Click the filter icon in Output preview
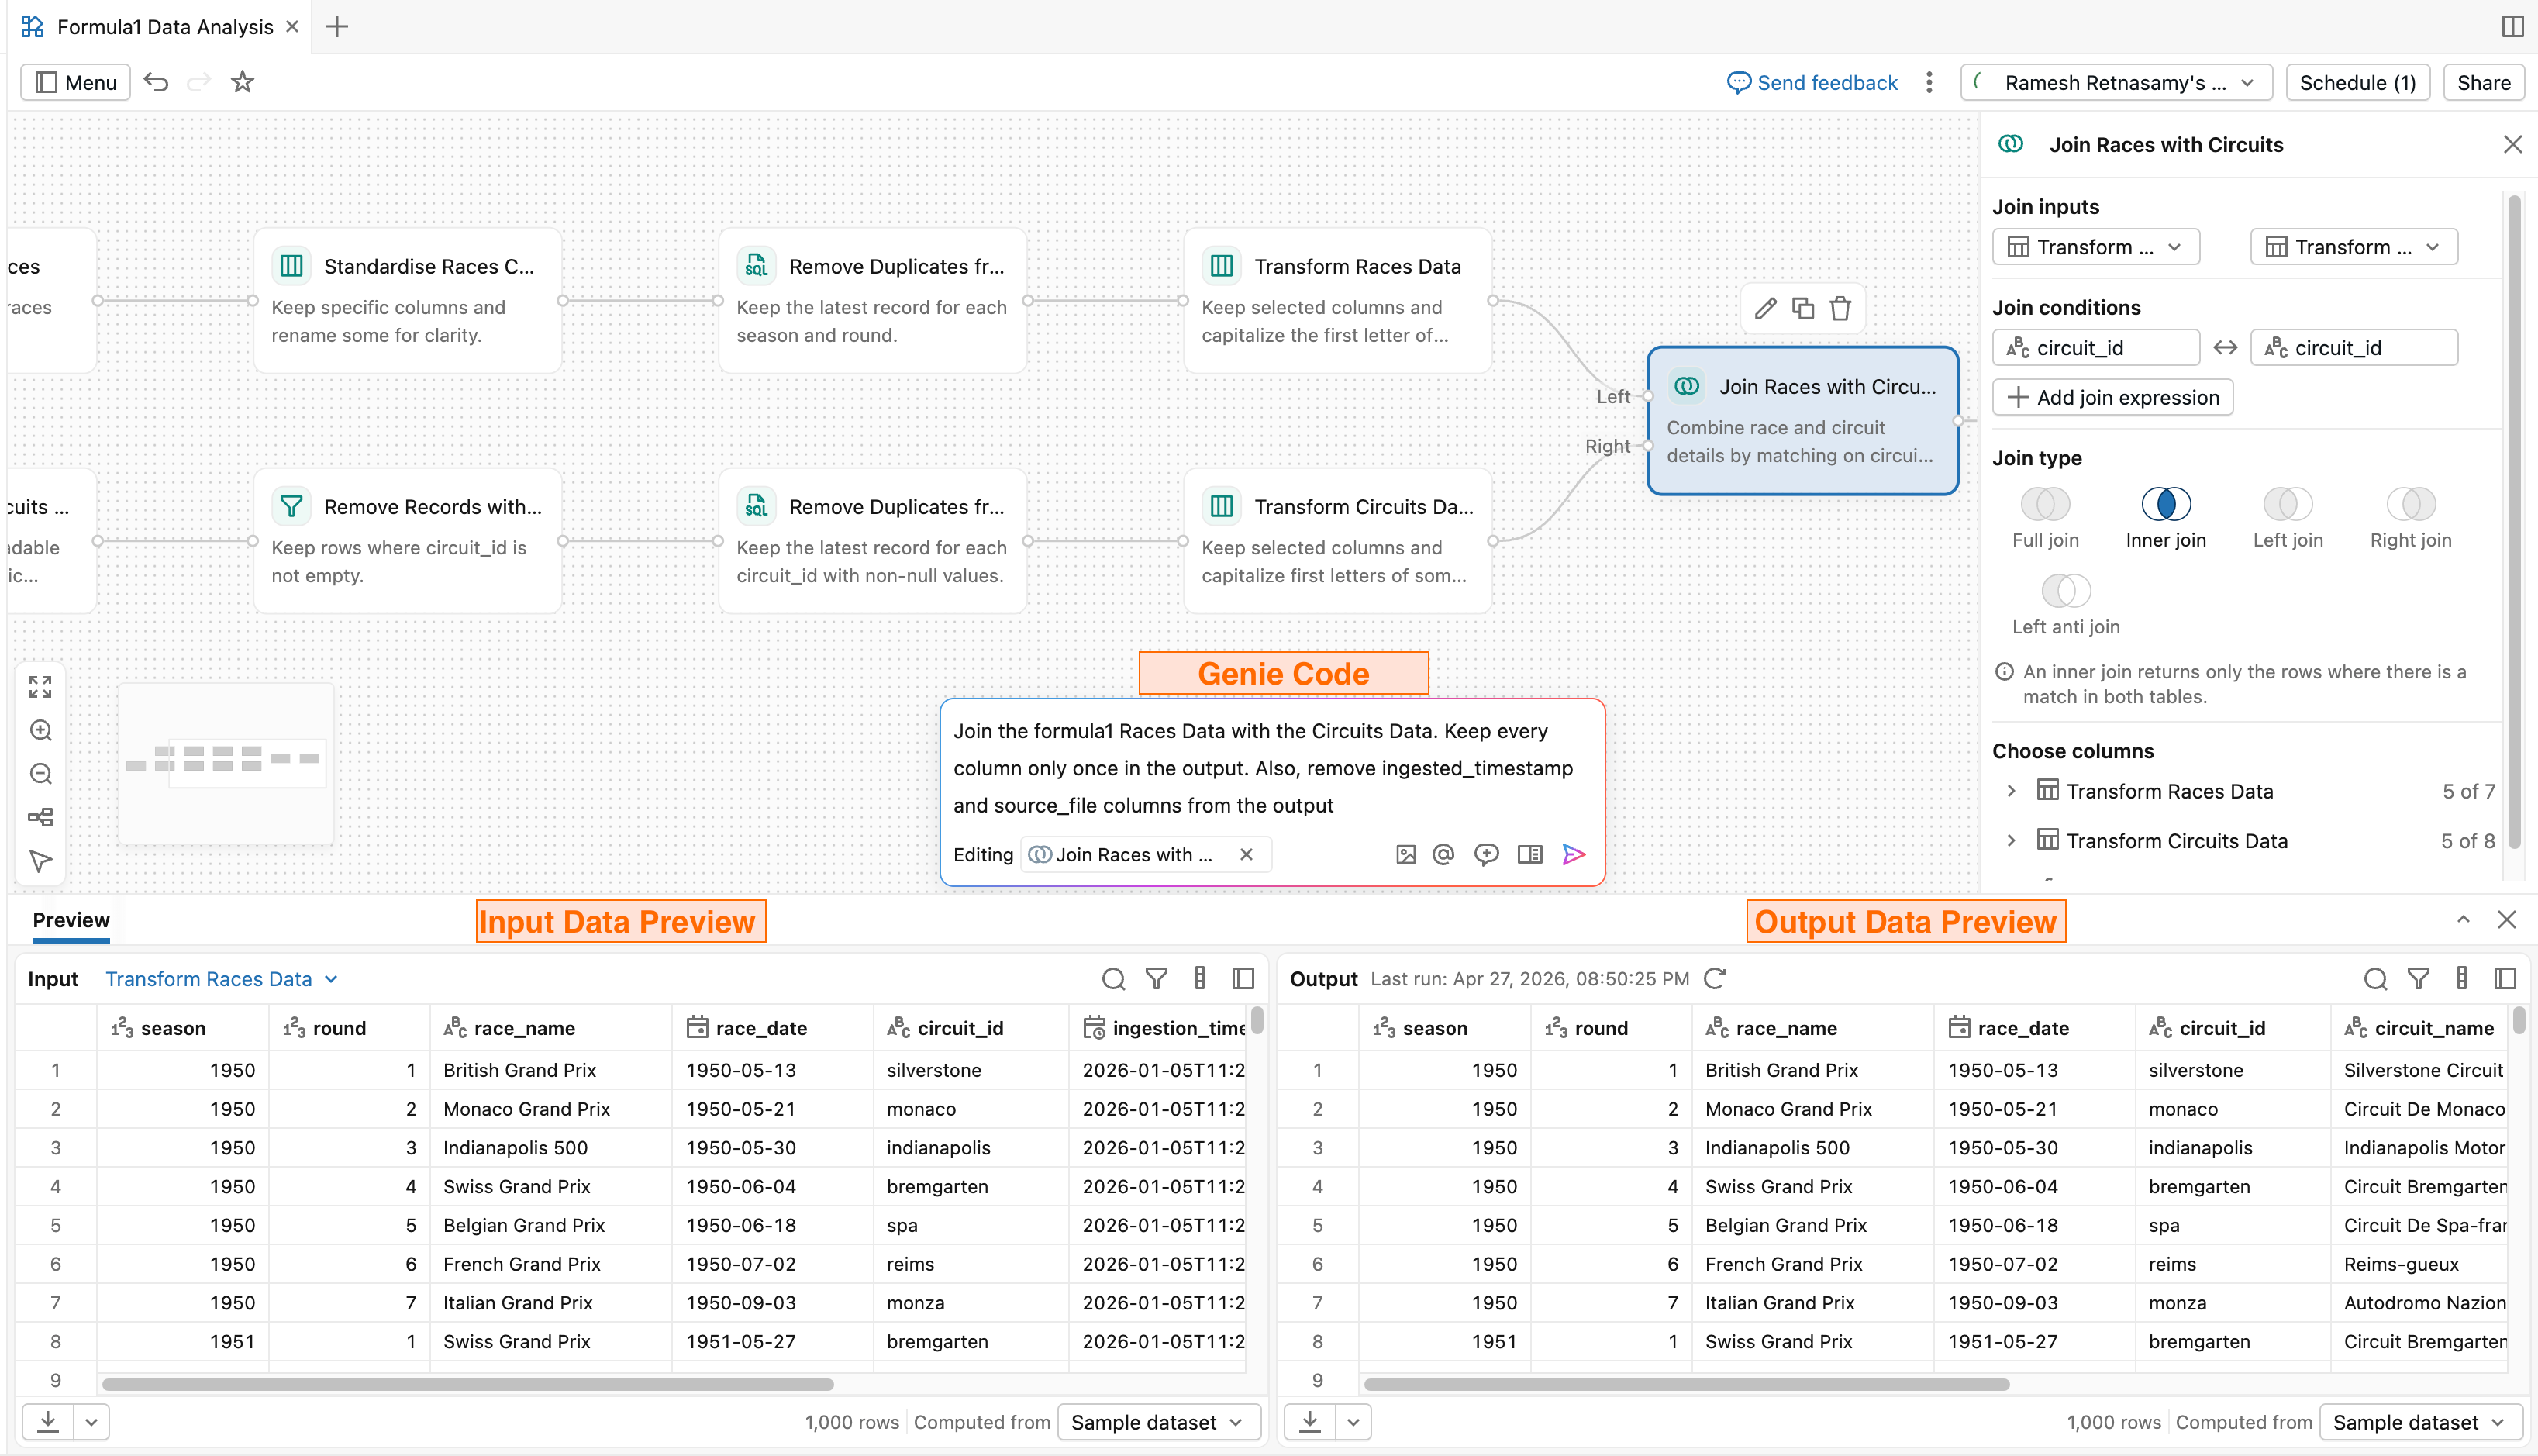Screen dimensions: 2538x1456 [2418, 979]
